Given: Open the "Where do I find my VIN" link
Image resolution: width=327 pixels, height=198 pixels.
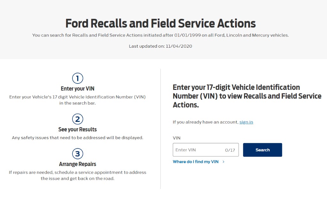Looking at the screenshot, I should click(x=195, y=162).
